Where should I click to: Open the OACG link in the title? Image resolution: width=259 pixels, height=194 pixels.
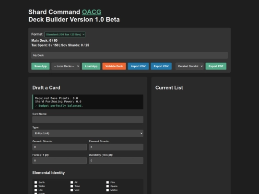[92, 12]
